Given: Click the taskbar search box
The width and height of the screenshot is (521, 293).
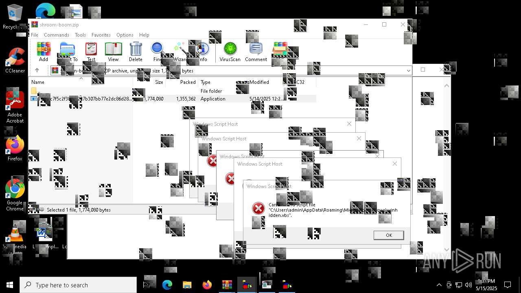Looking at the screenshot, I should (78, 285).
